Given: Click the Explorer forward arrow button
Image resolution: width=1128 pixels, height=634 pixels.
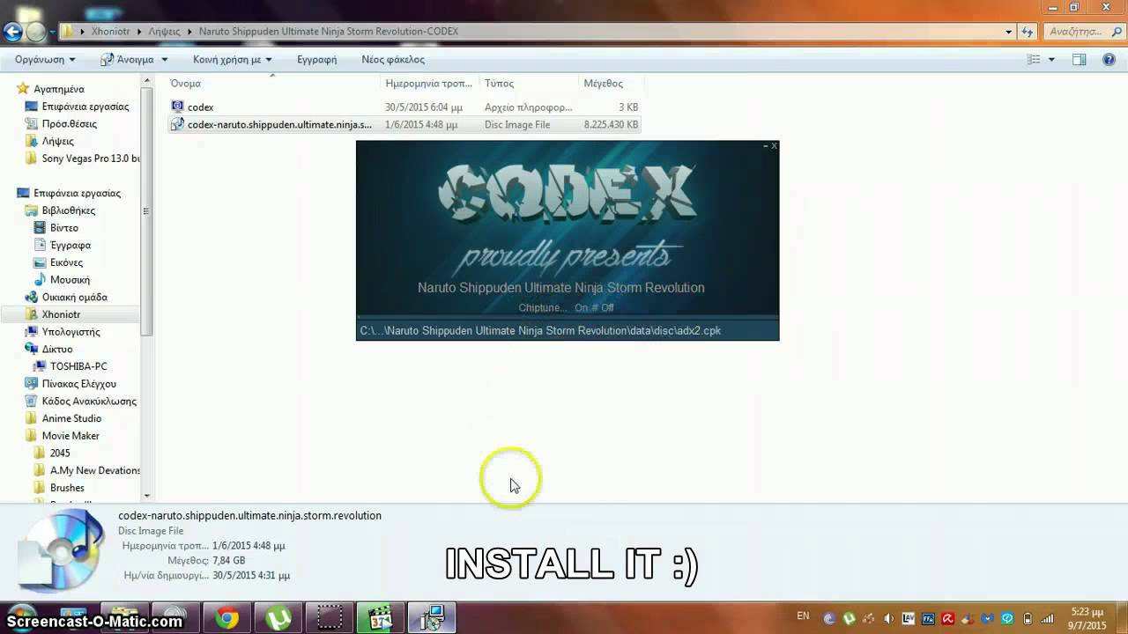Looking at the screenshot, I should 35,32.
